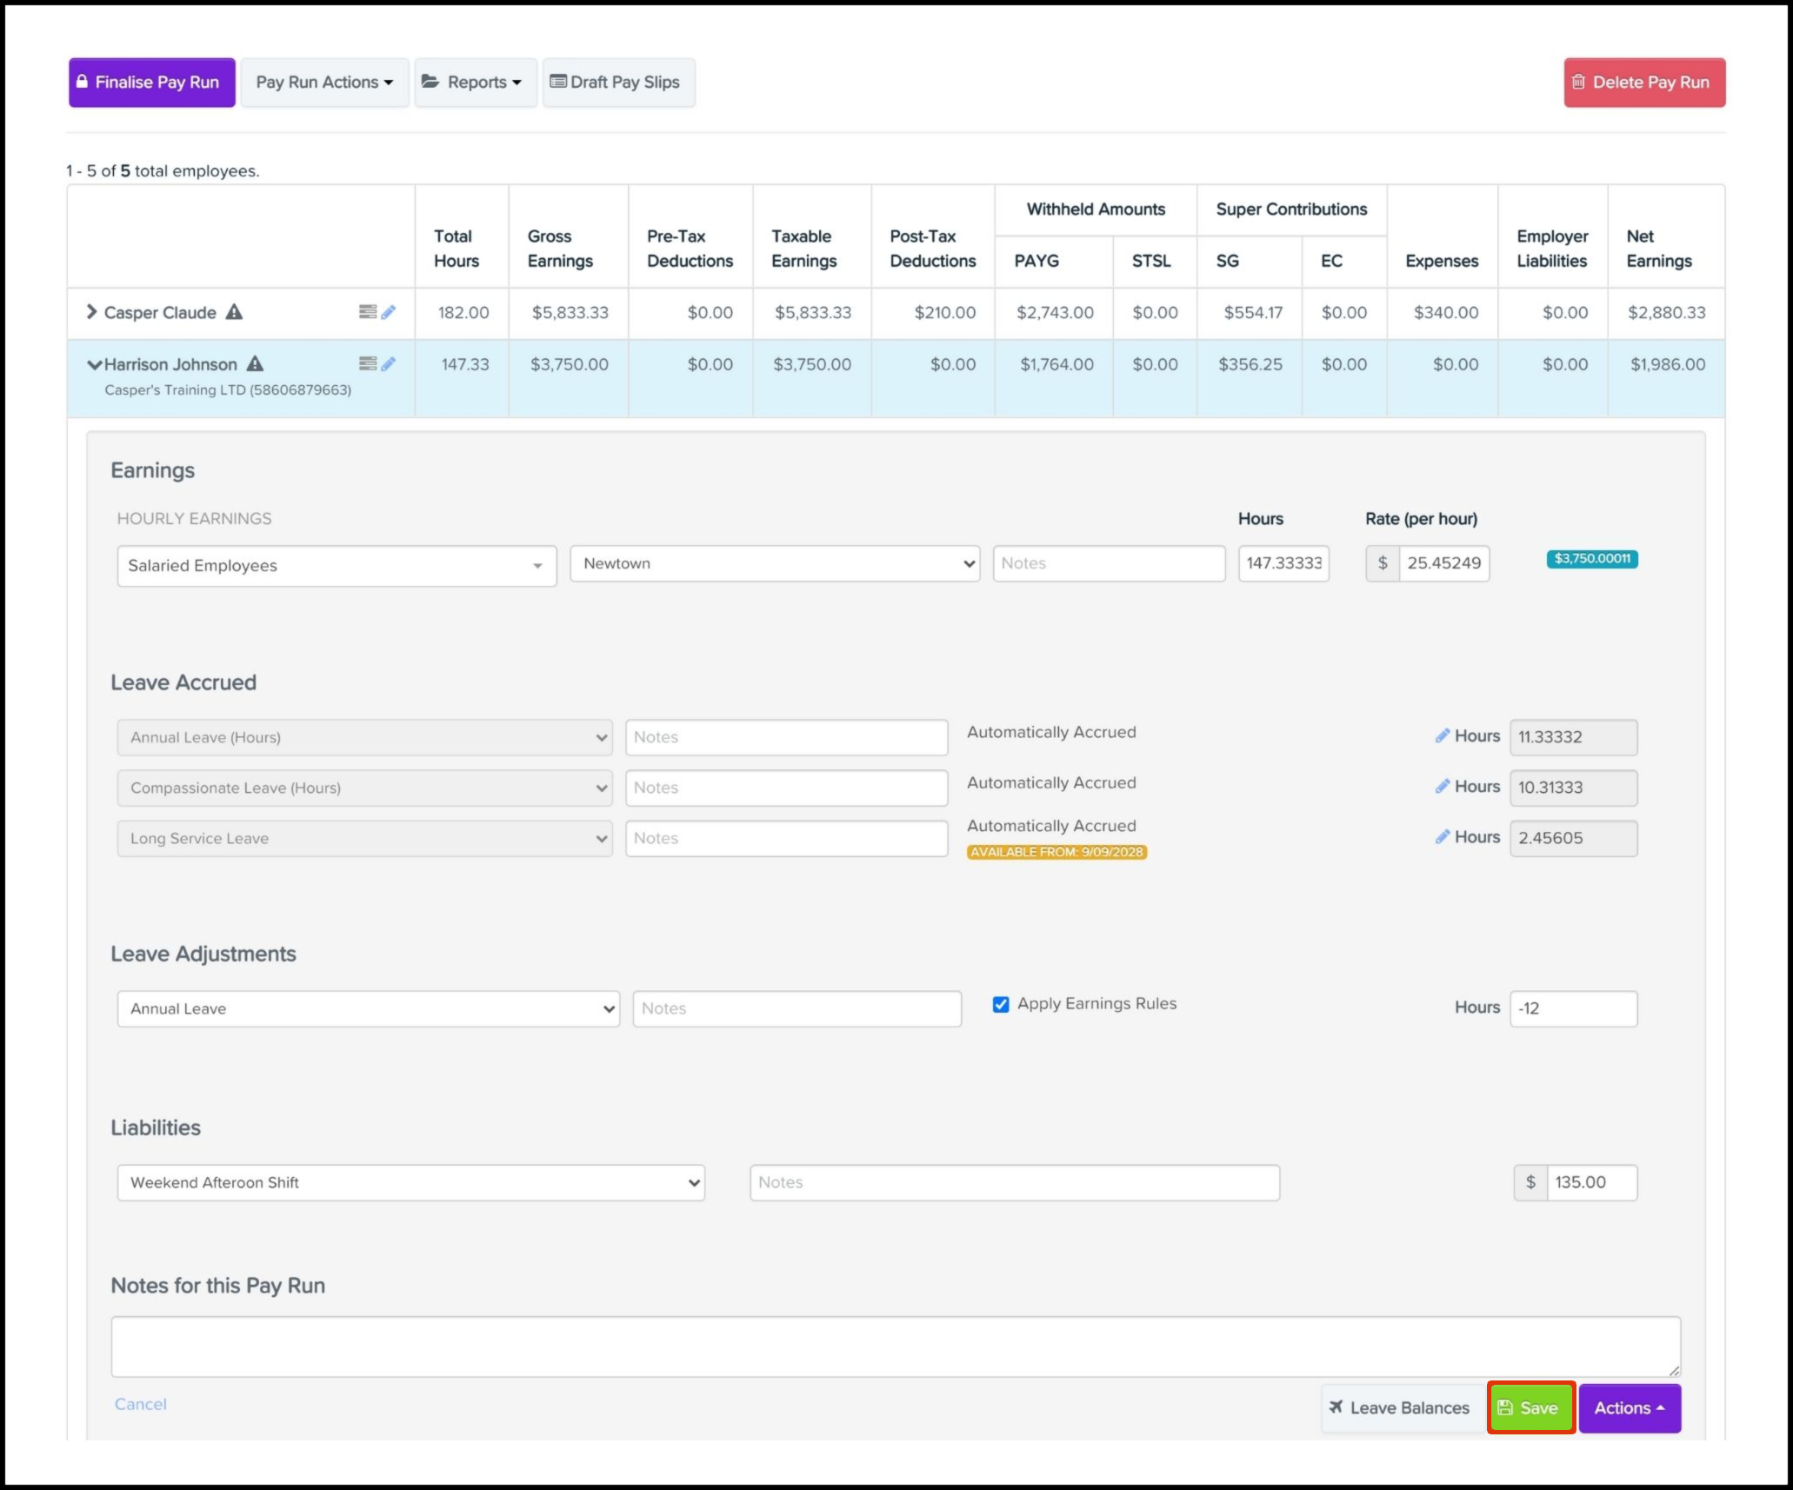1793x1490 pixels.
Task: Click pay slip list icon for Casper Claude
Action: tap(368, 312)
